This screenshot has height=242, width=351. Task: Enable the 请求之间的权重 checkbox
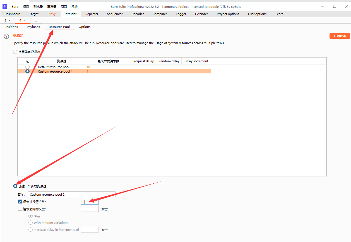click(20, 209)
